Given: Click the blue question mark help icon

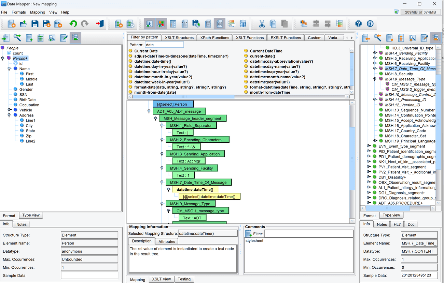Looking at the screenshot, I should [x=358, y=23].
